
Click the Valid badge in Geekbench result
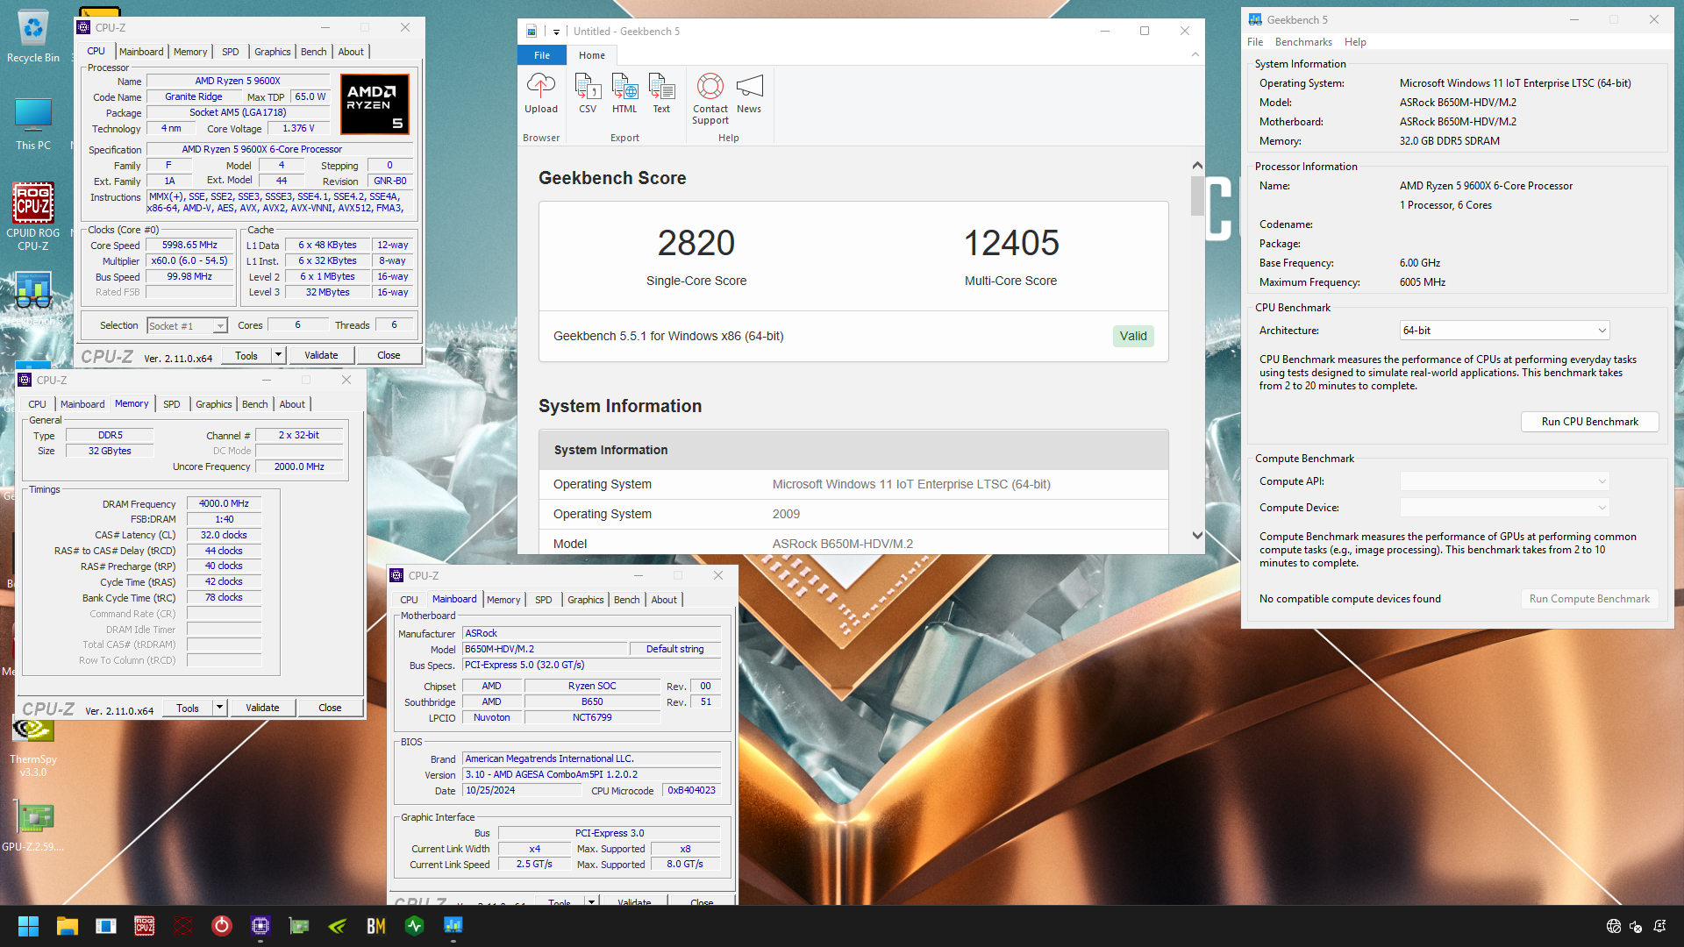1133,336
